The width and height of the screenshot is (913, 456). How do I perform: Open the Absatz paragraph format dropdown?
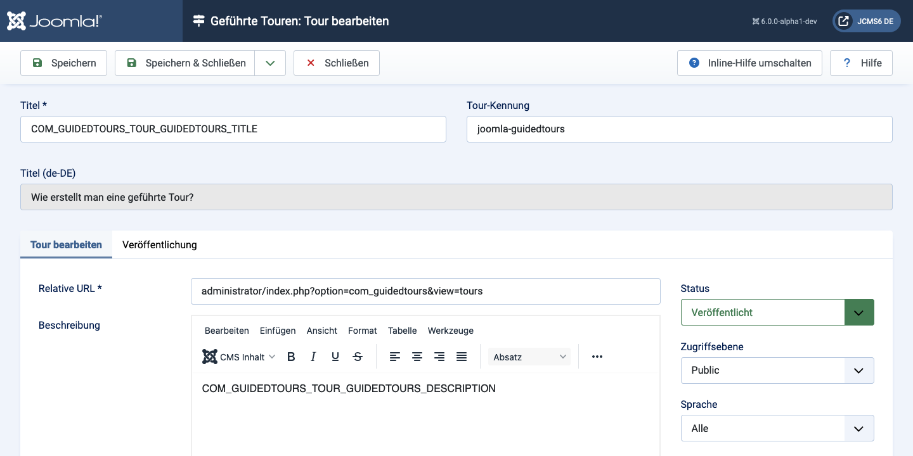point(529,357)
